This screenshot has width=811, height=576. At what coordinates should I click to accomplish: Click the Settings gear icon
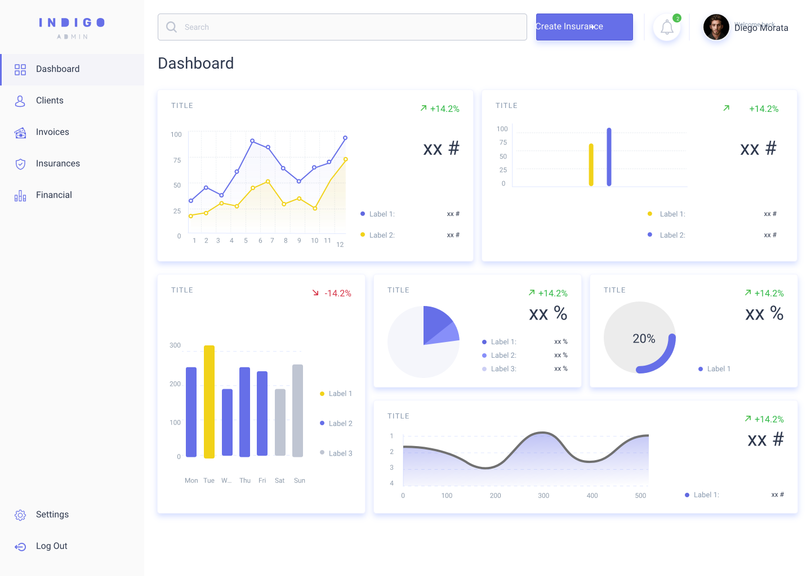(20, 515)
